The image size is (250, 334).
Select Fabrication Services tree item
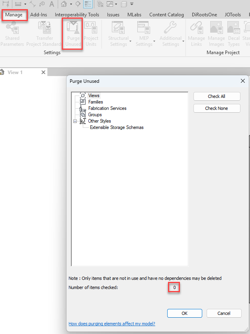tap(107, 108)
